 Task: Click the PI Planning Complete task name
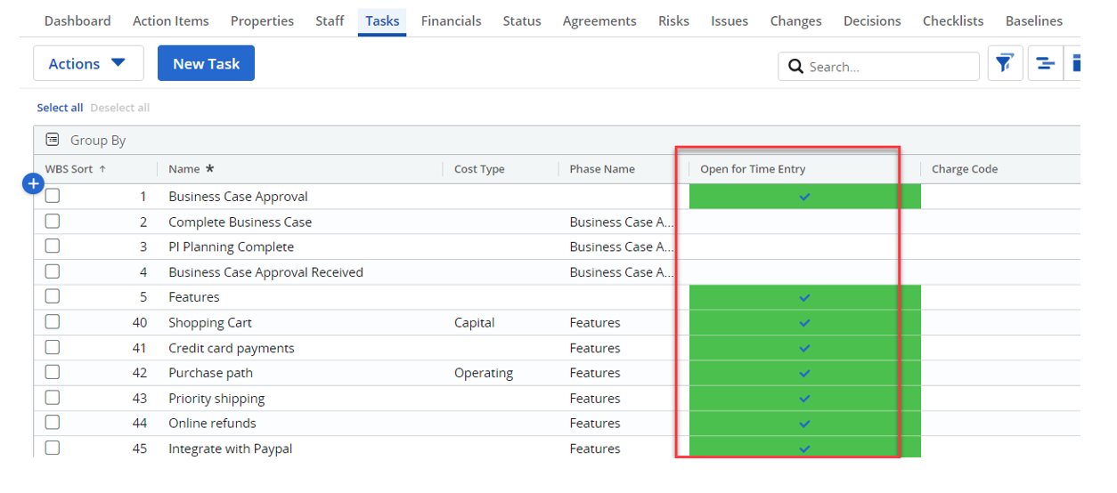231,246
